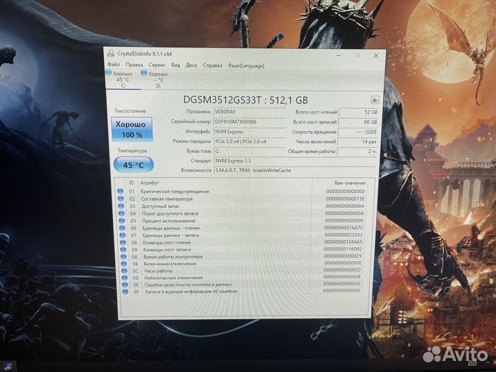Image resolution: width=496 pixels, height=372 pixels.
Task: Select the Доступный запас attribute text
Action: [x=160, y=206]
